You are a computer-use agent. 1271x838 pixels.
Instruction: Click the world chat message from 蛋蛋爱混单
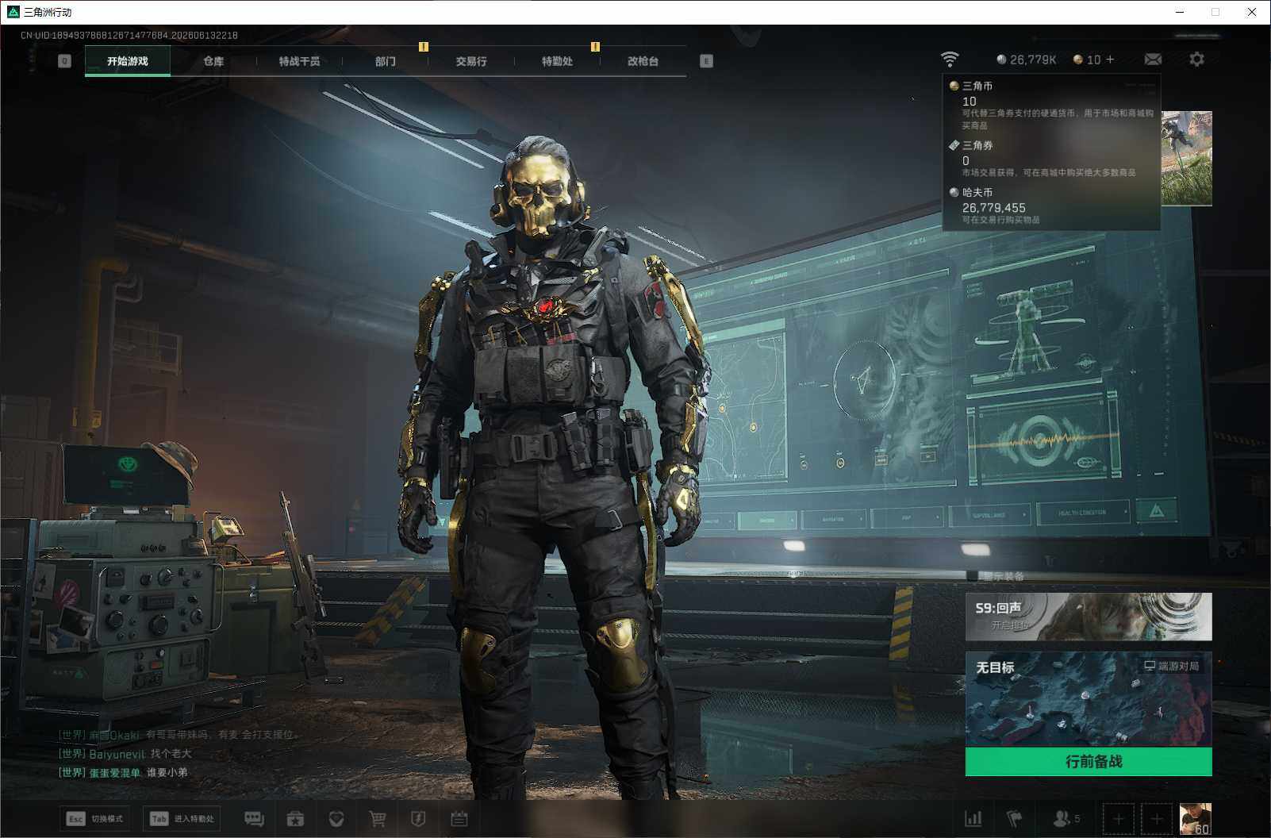point(124,772)
